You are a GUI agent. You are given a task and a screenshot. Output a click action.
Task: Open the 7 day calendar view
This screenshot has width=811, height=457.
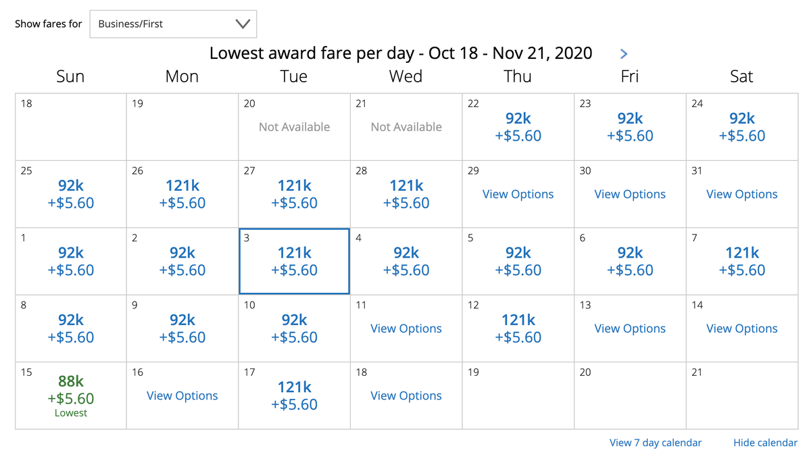click(655, 442)
